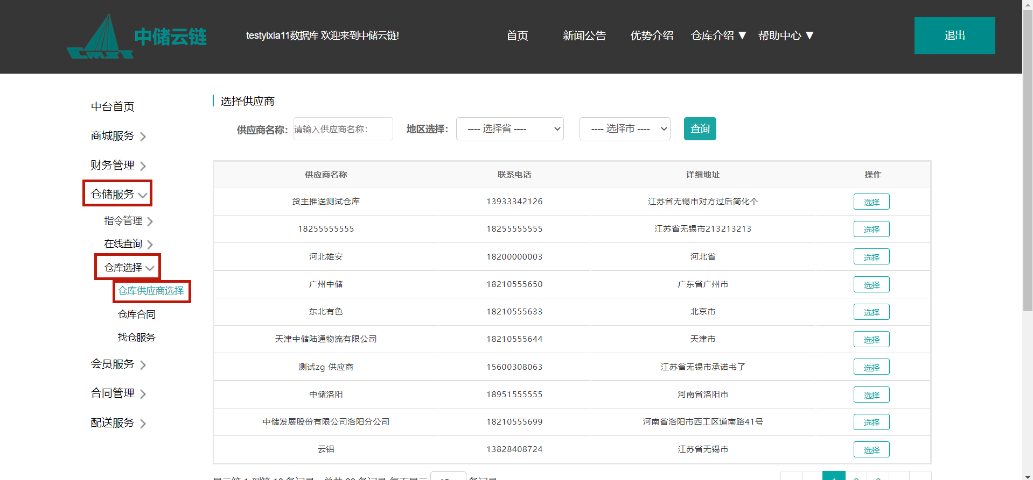Open 找仓服务 in the sidebar

137,338
